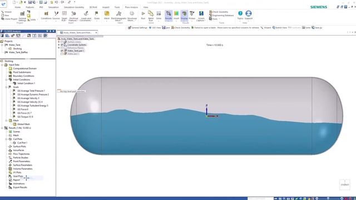Toggle Water_Tank.par:1 visibility checkbox
The height and width of the screenshot is (200, 356).
click(62, 51)
